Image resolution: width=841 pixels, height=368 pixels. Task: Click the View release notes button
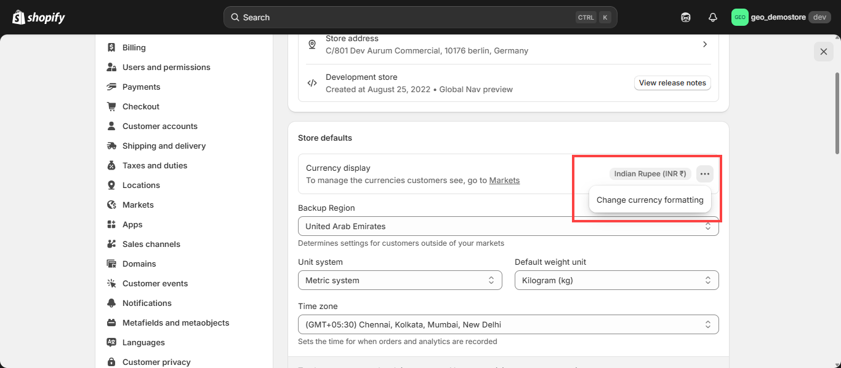(672, 83)
